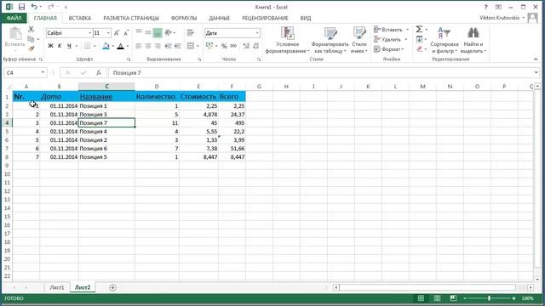Click the Clear eraser icon
Image resolution: width=545 pixels, height=306 pixels.
pyautogui.click(x=419, y=49)
